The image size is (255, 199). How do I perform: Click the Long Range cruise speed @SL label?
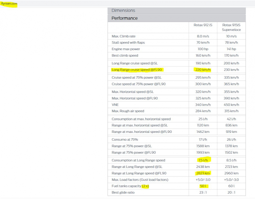[135, 63]
